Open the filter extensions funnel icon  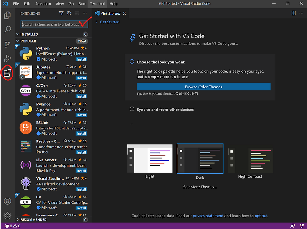pos(61,13)
